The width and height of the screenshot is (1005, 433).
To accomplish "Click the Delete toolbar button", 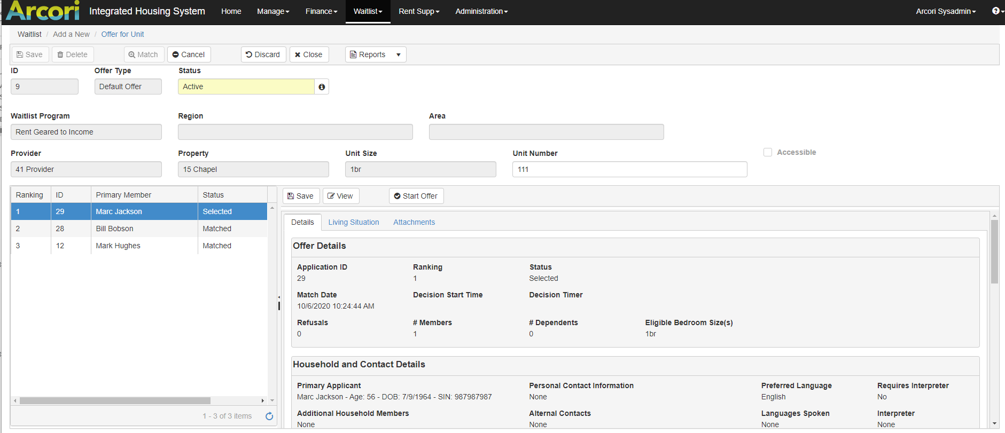I will coord(73,54).
